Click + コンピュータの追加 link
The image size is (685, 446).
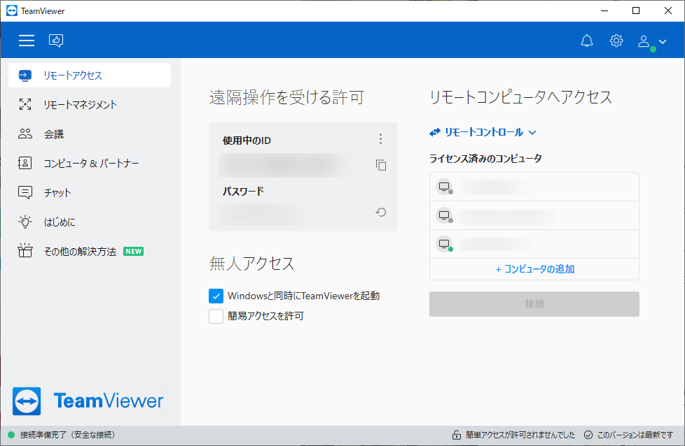click(x=534, y=269)
